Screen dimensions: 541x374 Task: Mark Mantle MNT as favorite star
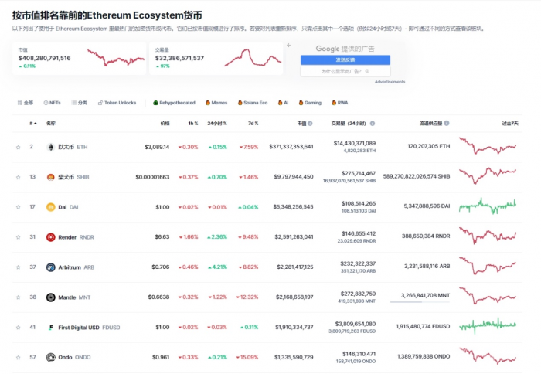tap(19, 297)
